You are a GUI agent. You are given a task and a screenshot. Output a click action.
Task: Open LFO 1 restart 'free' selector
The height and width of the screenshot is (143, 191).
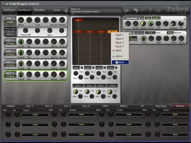pos(170,33)
